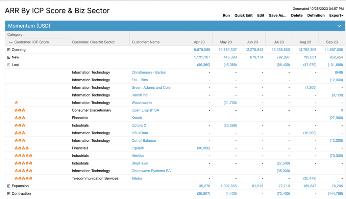Open customer Telstra

(137, 178)
